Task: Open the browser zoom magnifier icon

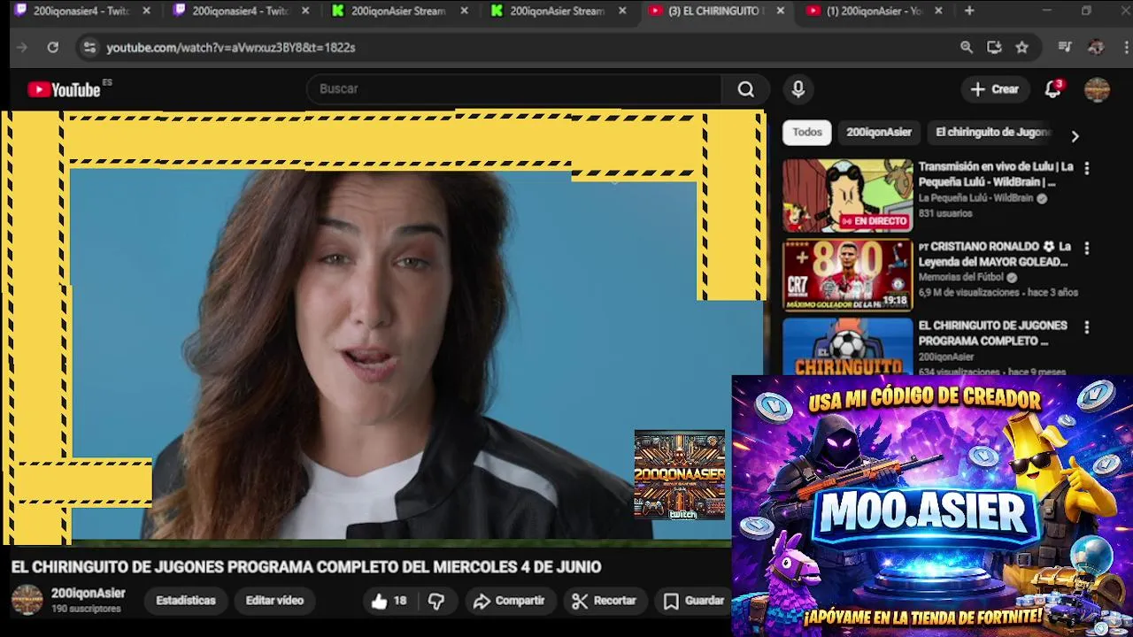Action: coord(967,48)
